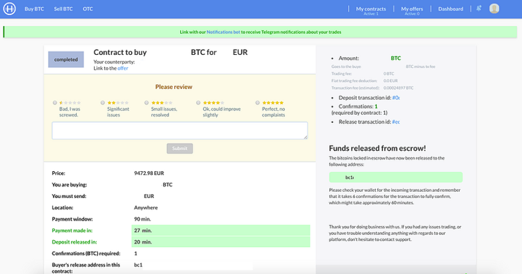Open the Release transaction id link

(x=396, y=122)
